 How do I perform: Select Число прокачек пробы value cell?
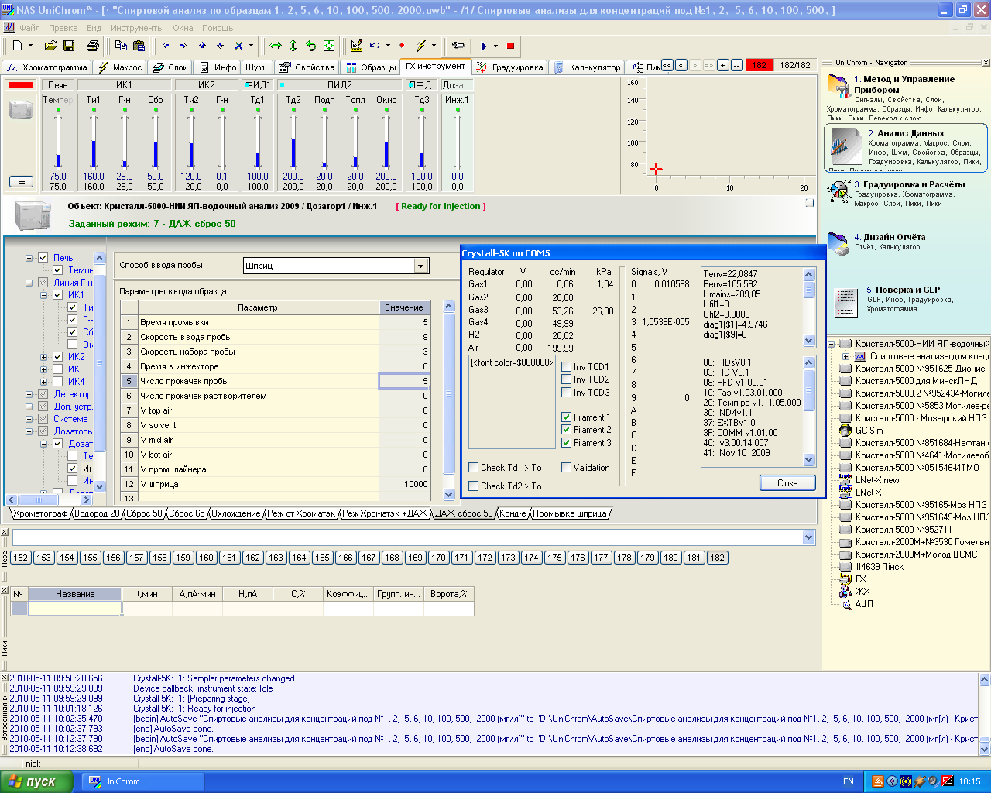click(404, 381)
